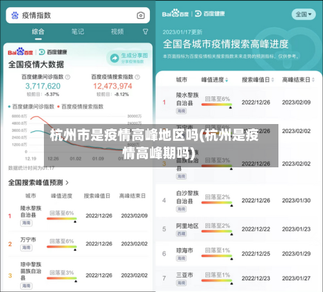This screenshot has width=323, height=292.
Task: Click the 海南 tag under 三亚市
Action: (x=182, y=283)
